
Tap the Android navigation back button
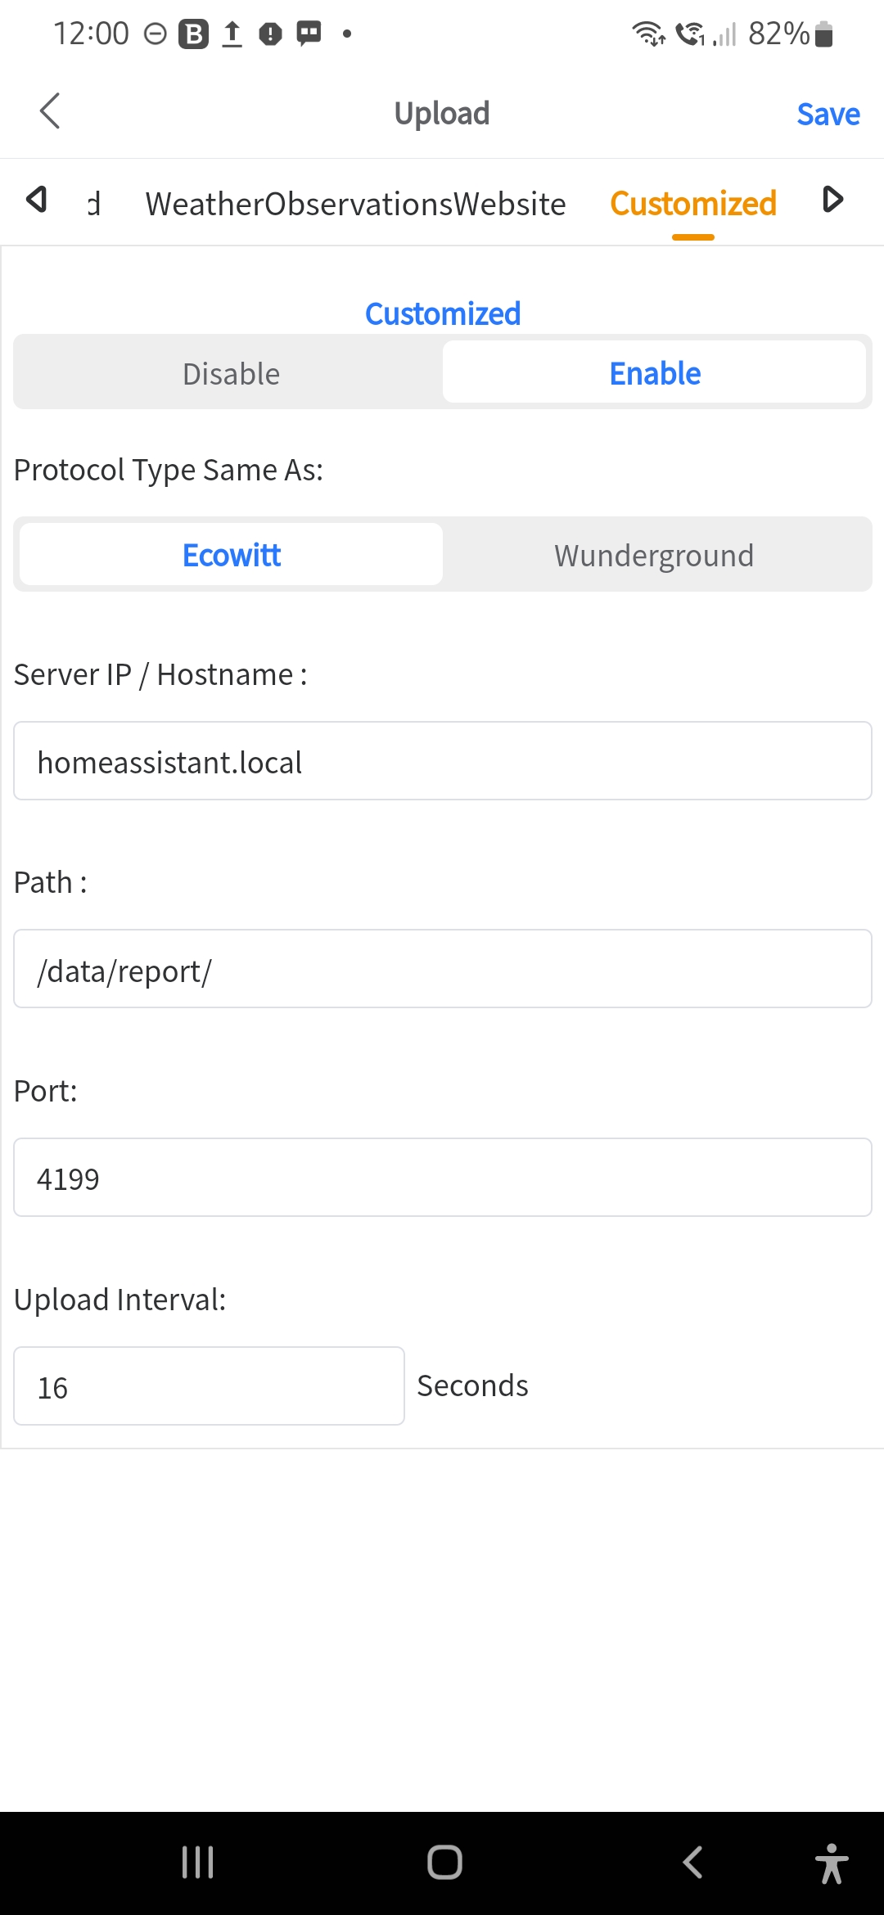point(692,1862)
